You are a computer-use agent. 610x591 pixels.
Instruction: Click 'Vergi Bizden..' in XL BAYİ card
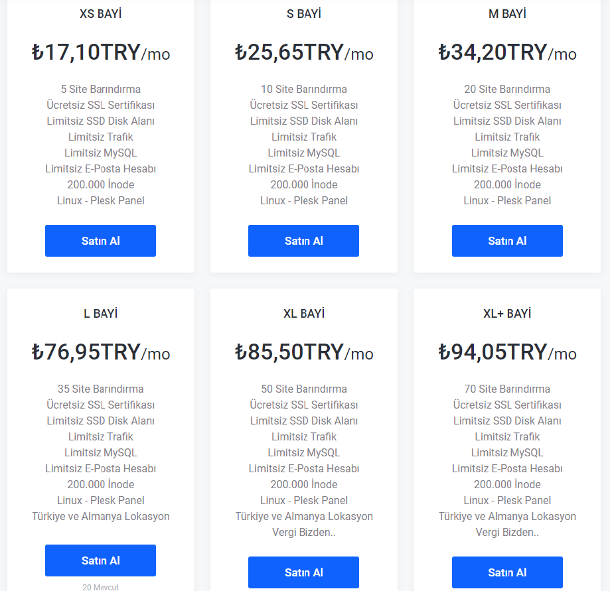[x=304, y=532]
